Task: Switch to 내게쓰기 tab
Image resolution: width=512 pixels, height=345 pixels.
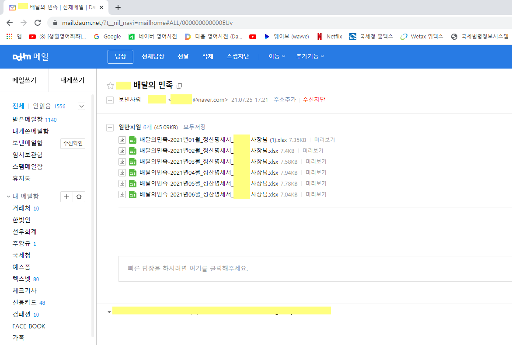Action: click(x=72, y=80)
